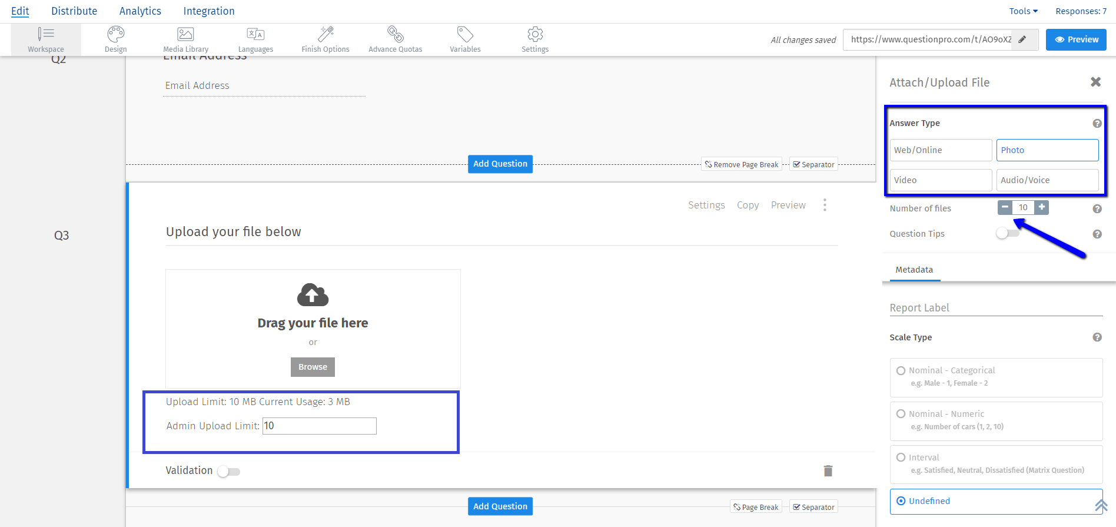Viewport: 1116px width, 527px height.
Task: Switch to the Integration tab
Action: coord(209,11)
